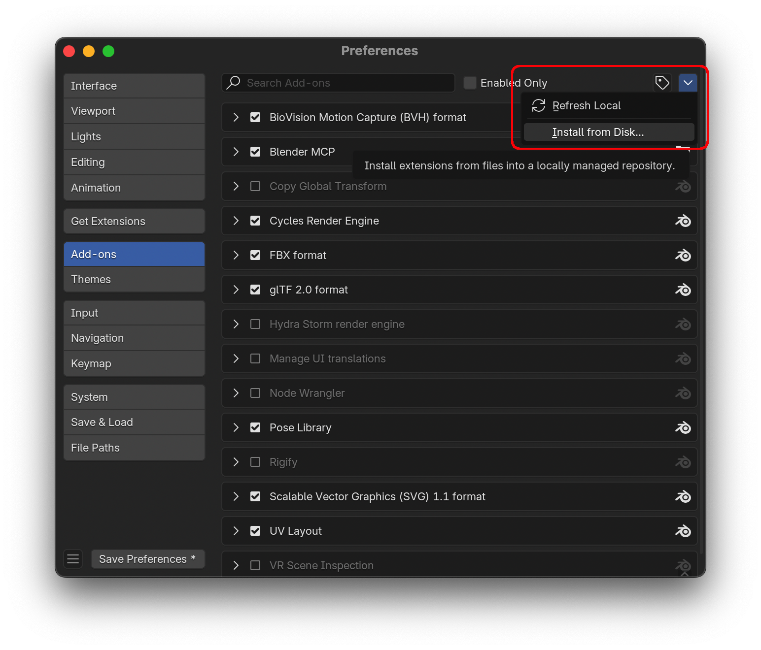
Task: Click the Blender logo on Copy Global Transform row
Action: click(683, 186)
